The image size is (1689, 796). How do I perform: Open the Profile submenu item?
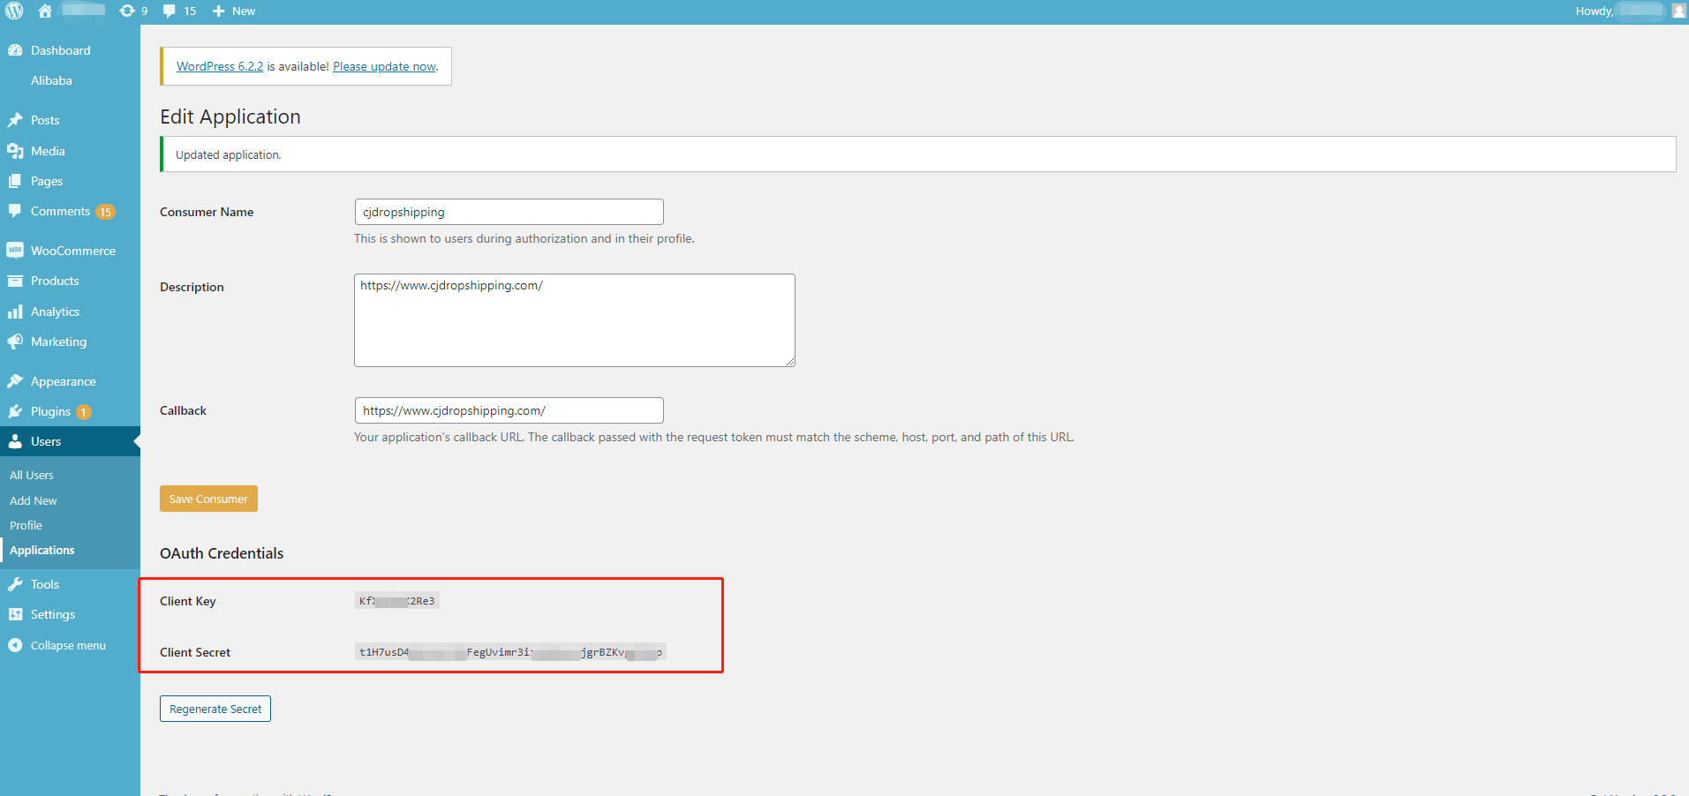[26, 525]
